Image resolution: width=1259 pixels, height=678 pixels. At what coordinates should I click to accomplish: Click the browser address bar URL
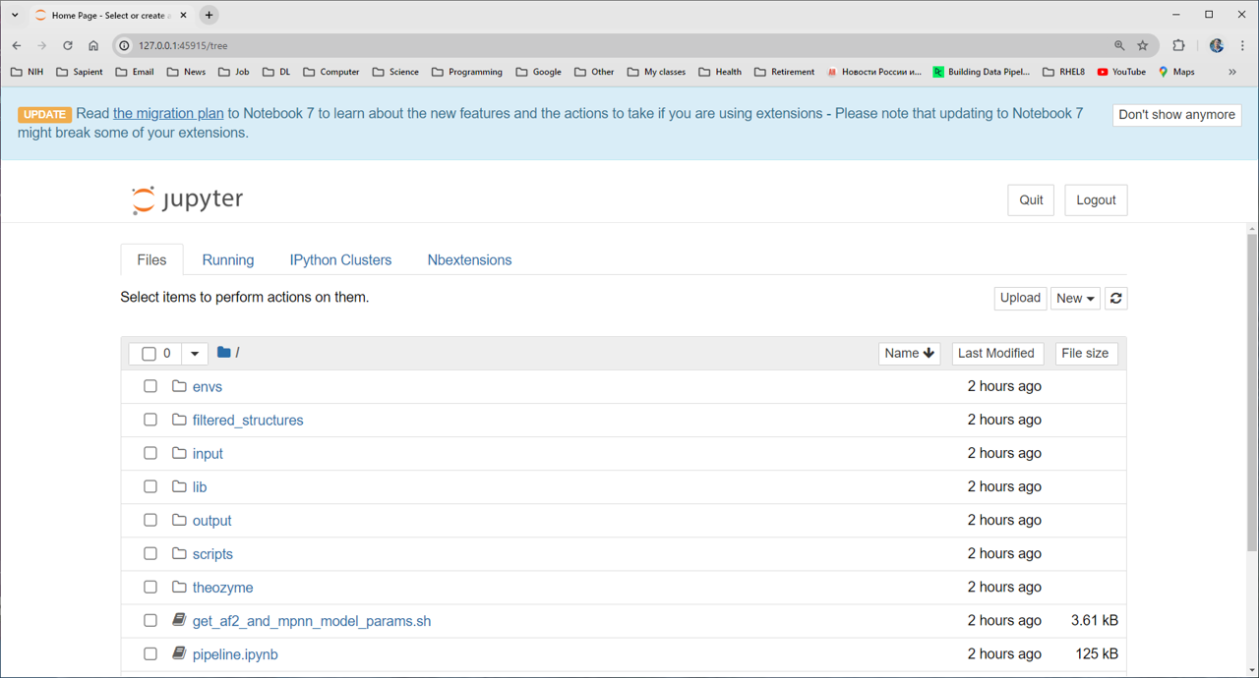pos(183,45)
